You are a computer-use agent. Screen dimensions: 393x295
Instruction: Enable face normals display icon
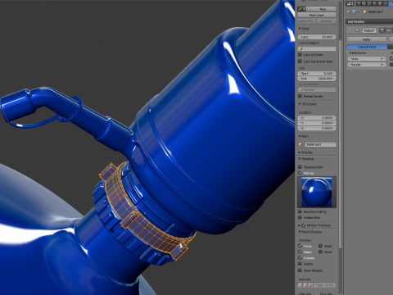[x=310, y=285]
